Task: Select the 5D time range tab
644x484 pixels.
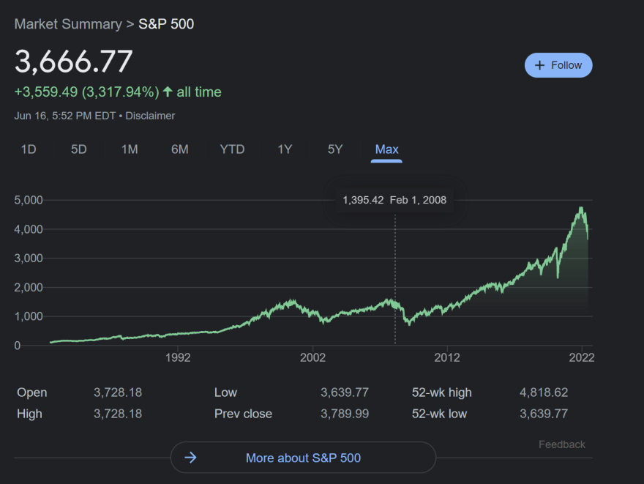Action: click(79, 149)
